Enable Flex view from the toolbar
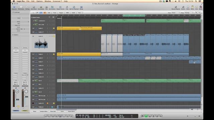This screenshot has height=120, width=214. [46, 7]
